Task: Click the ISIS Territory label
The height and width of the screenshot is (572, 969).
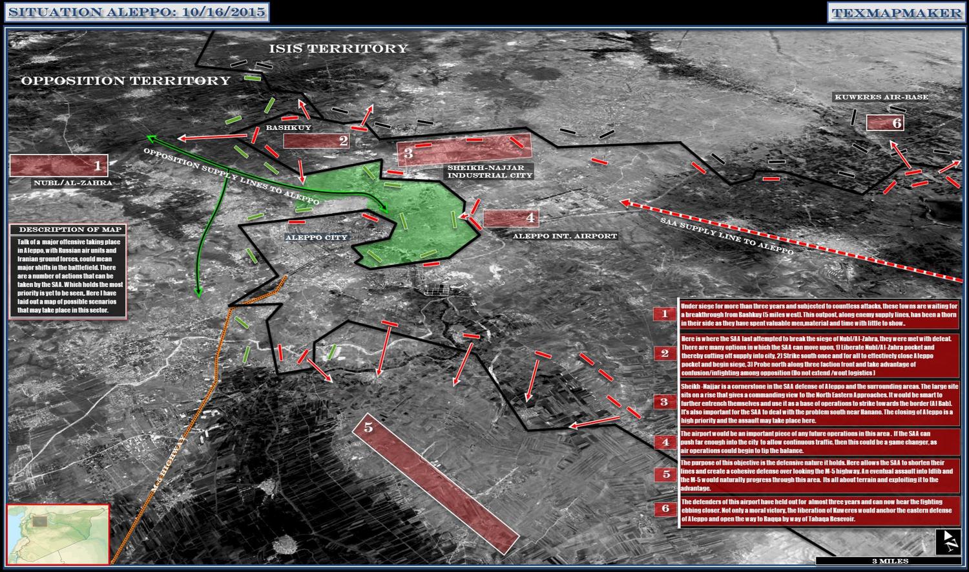Action: click(338, 48)
